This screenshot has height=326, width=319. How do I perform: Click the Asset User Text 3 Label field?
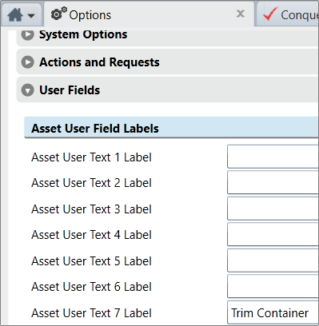273,209
